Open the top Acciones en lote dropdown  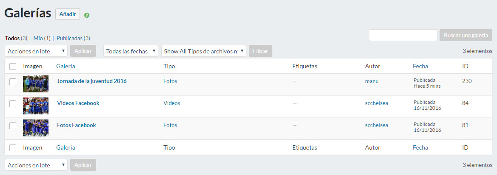[36, 51]
